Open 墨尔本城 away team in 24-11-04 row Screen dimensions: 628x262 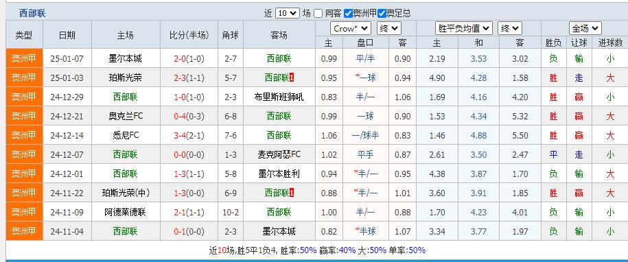click(279, 232)
